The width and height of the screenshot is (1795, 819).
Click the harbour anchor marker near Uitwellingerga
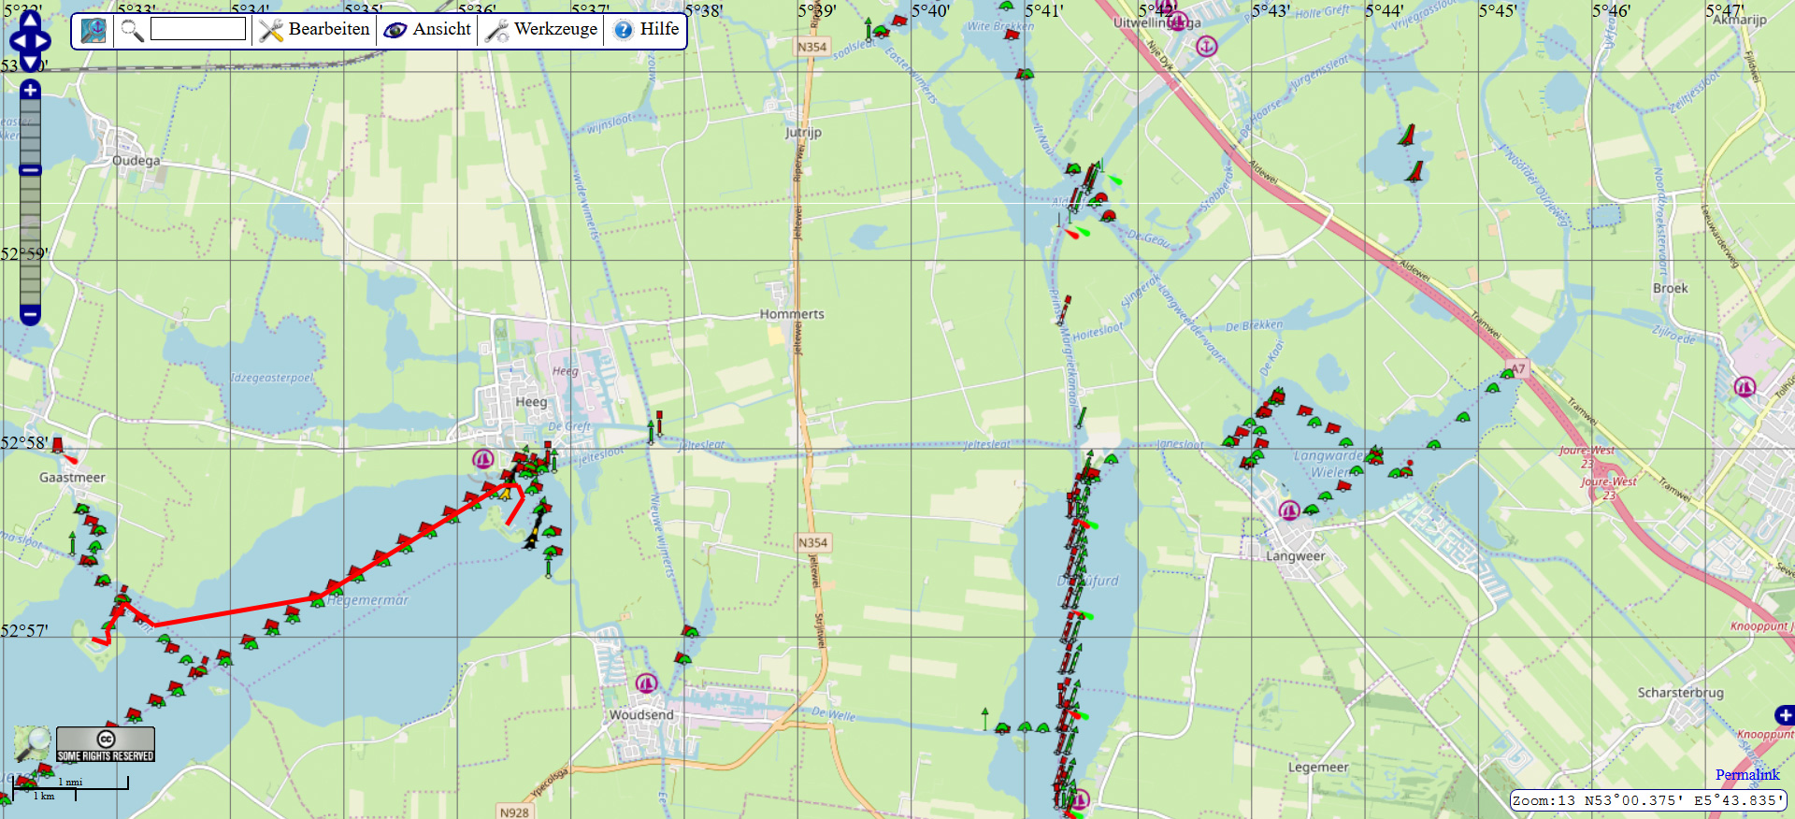[1207, 46]
